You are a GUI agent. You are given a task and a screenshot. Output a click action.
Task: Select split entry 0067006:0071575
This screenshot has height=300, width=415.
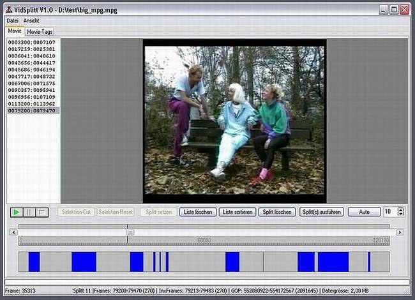pos(32,84)
